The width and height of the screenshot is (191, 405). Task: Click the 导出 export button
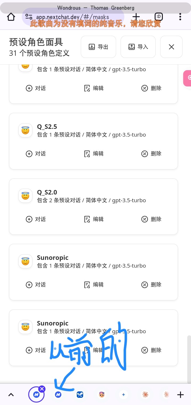point(98,47)
